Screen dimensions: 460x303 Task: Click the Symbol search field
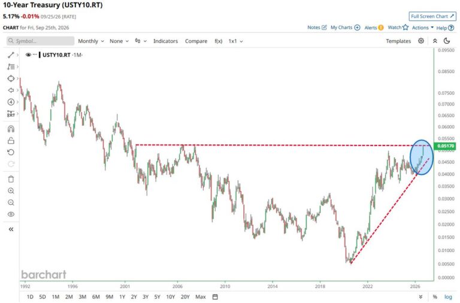tap(41, 41)
